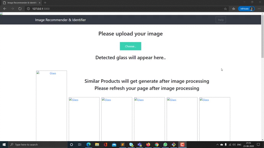
Task: Click the OneDrive cloud tray icon
Action: [x=222, y=145]
